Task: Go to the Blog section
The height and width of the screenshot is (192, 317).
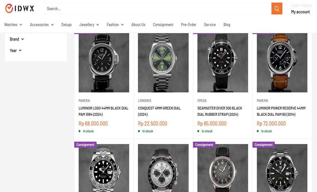Action: 227,25
